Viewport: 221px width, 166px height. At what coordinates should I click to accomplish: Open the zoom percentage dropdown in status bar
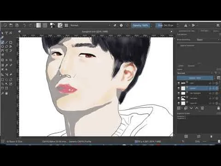(198, 142)
